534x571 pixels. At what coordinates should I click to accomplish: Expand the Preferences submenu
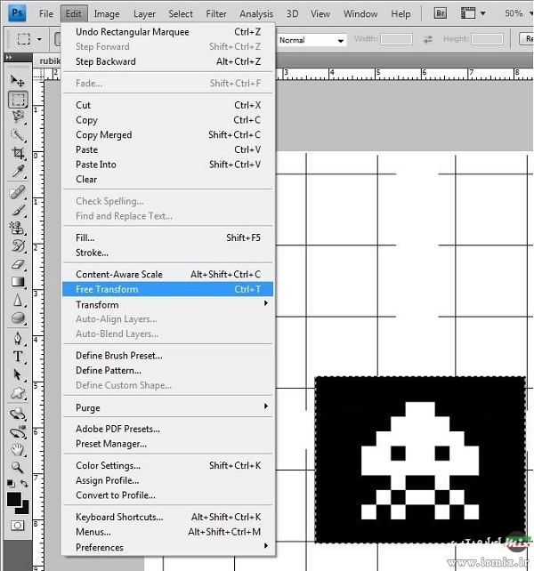(x=167, y=547)
